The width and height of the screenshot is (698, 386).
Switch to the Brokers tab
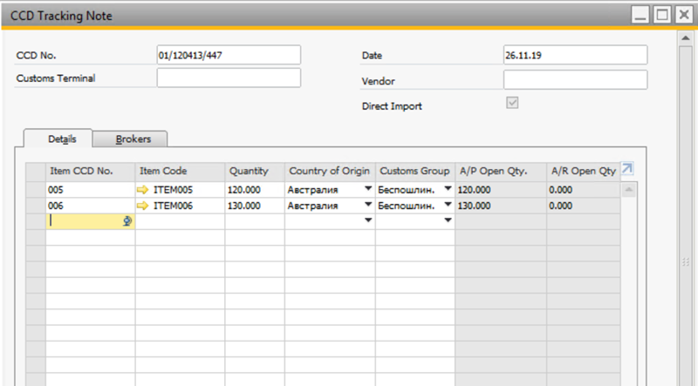coord(130,139)
